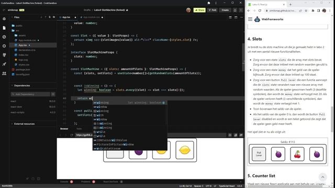
Task: Click the user avatar in CodeSandbox header
Action: click(188, 10)
